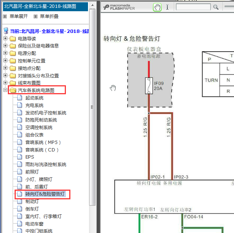Click the 控制单元位置 folder icon

coord(13,61)
